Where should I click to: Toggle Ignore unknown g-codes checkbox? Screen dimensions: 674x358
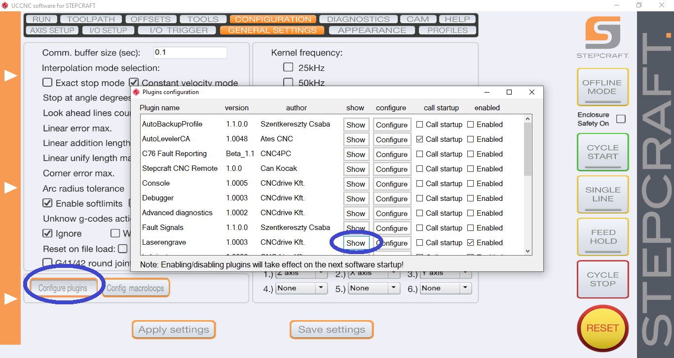point(47,233)
